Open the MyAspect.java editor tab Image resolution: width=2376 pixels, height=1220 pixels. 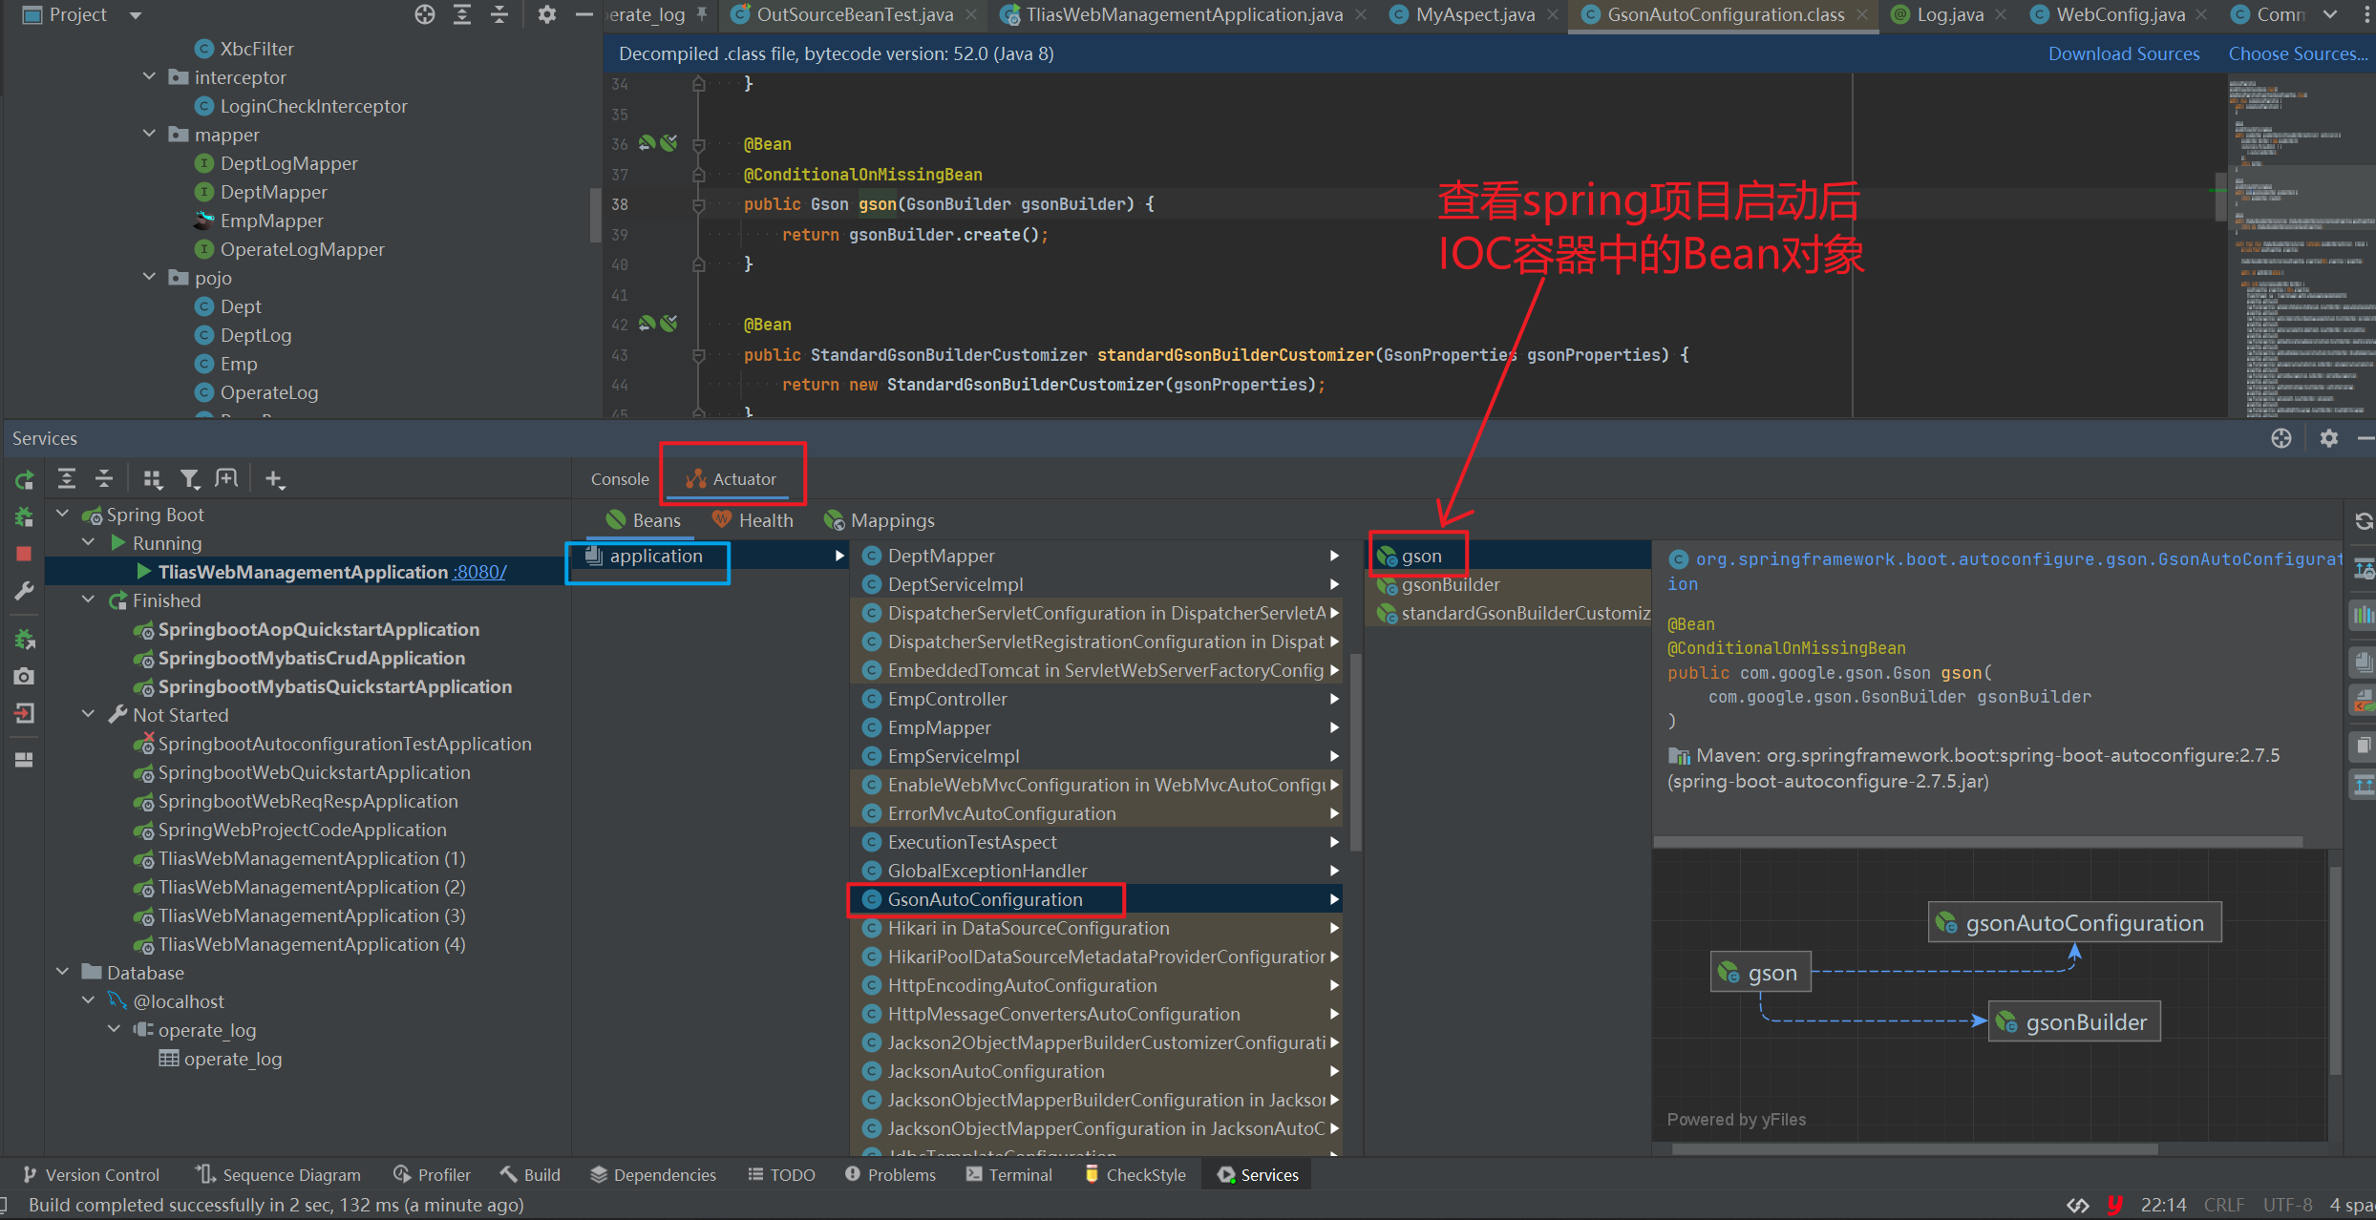pyautogui.click(x=1474, y=14)
